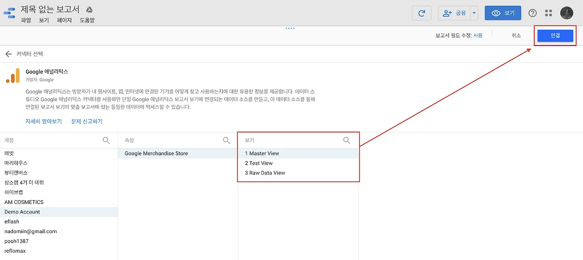Select the AM COSMETICS account
This screenshot has width=583, height=260.
pos(59,202)
